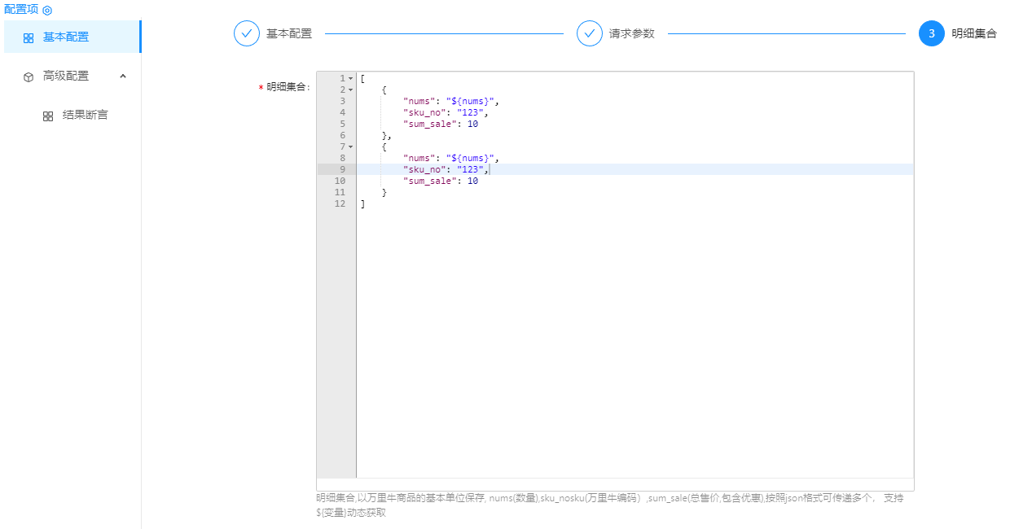This screenshot has height=529, width=1010.
Task: Click the checkmark circle for step 请求参数
Action: click(x=590, y=33)
